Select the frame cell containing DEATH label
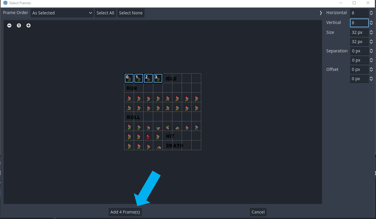This screenshot has height=219, width=376. [x=168, y=145]
